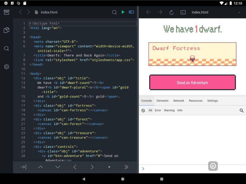The width and height of the screenshot is (246, 184).
Task: Click the Dwarf Fortress canvas
Action: (x=192, y=54)
